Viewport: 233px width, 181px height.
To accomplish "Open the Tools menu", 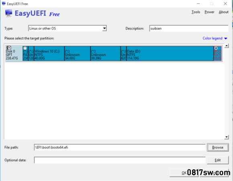I will [196, 12].
